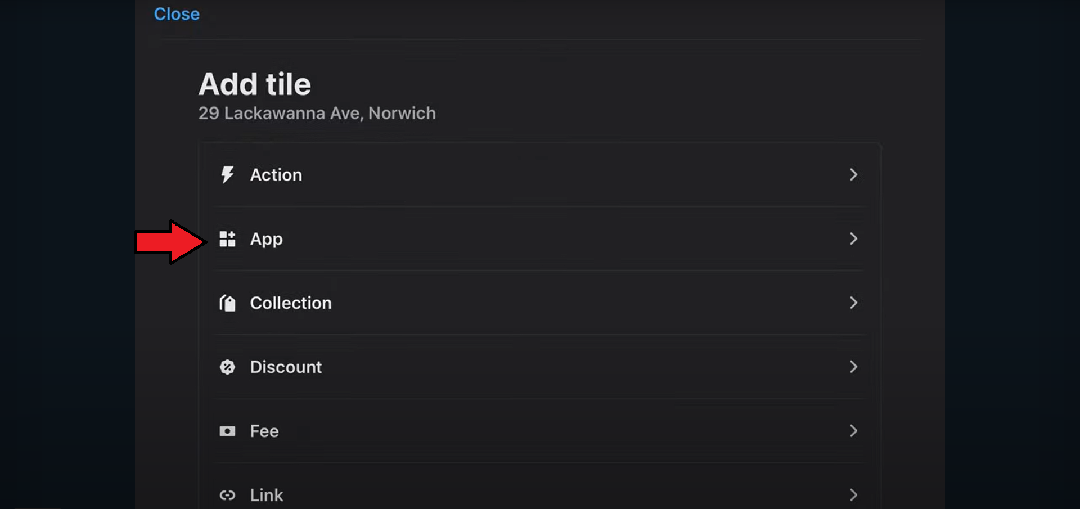This screenshot has width=1080, height=509.
Task: Click the 29 Lackawanna Ave location subtitle
Action: point(317,113)
